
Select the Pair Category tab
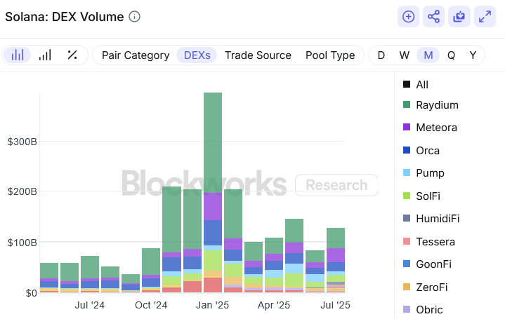coord(136,55)
